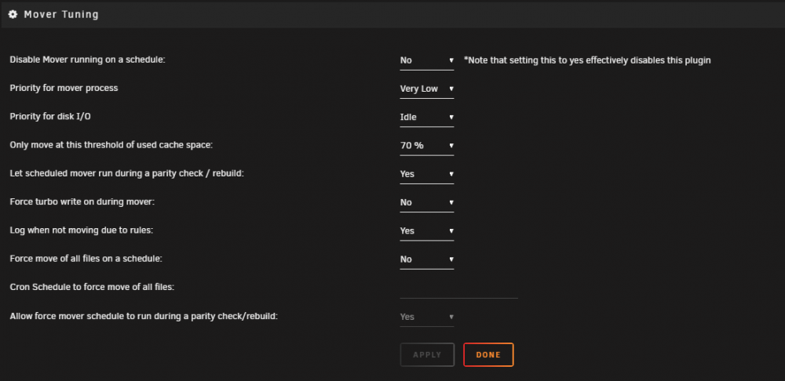
Task: Click the Mover Tuning gear icon
Action: tap(13, 14)
